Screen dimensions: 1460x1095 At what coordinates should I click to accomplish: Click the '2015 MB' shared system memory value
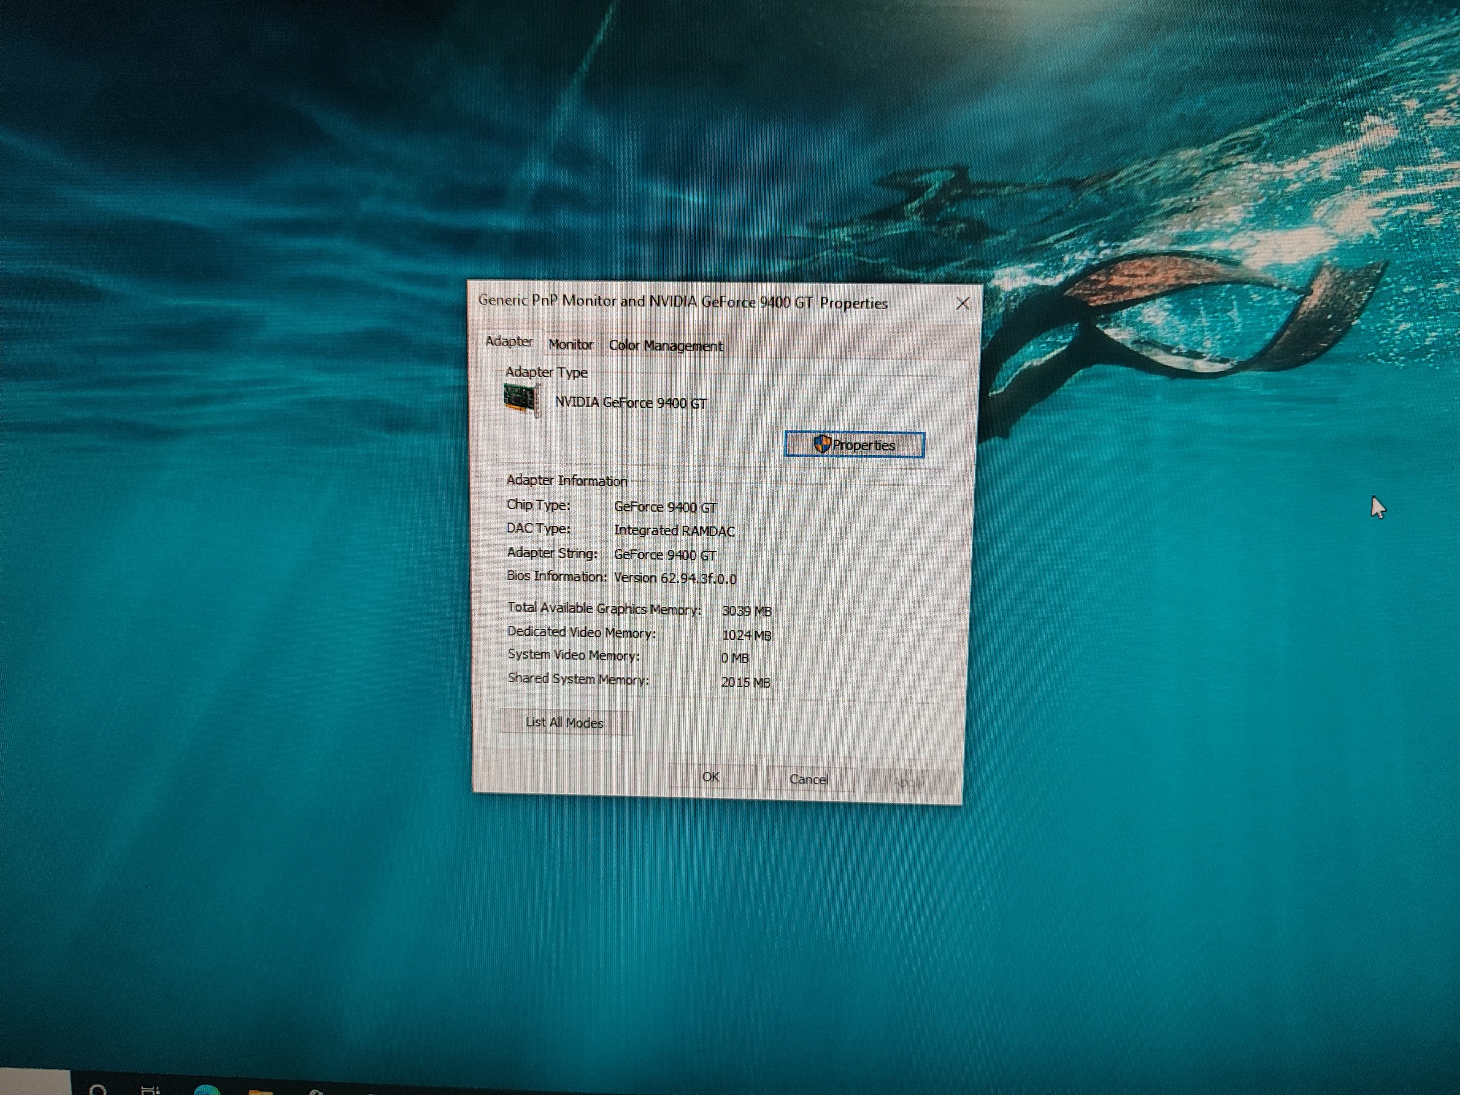(x=746, y=683)
